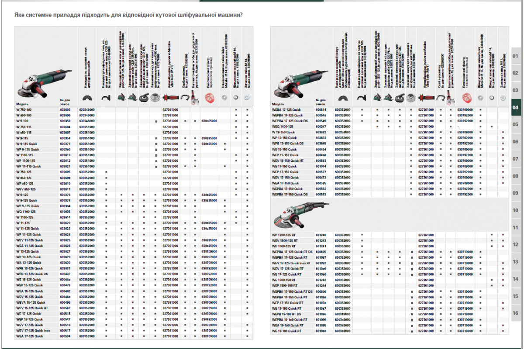
Task: Click the bow handle icon in right table
Action: [440, 97]
